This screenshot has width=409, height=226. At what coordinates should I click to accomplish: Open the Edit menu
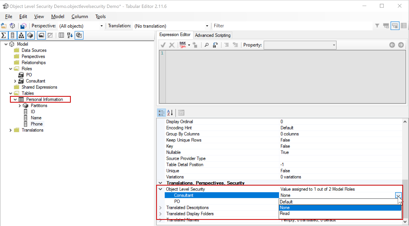coord(23,16)
